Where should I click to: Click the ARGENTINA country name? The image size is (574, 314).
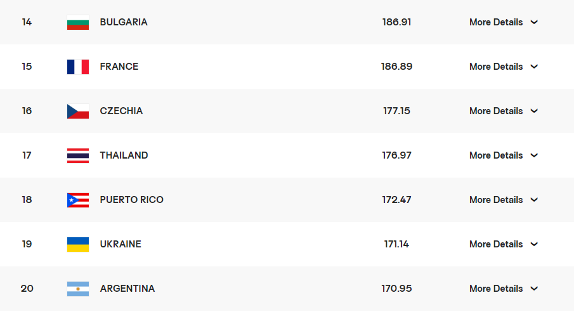point(127,289)
